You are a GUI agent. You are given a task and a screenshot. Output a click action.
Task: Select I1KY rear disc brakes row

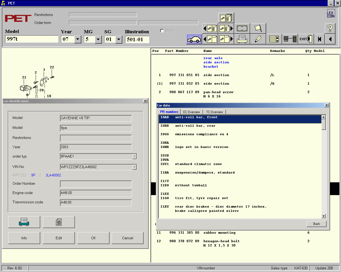tap(240, 209)
